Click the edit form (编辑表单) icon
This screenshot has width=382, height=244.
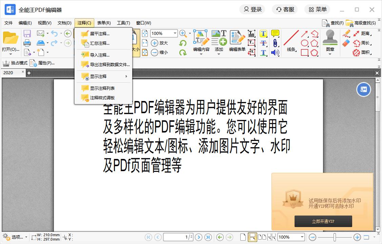point(237,38)
